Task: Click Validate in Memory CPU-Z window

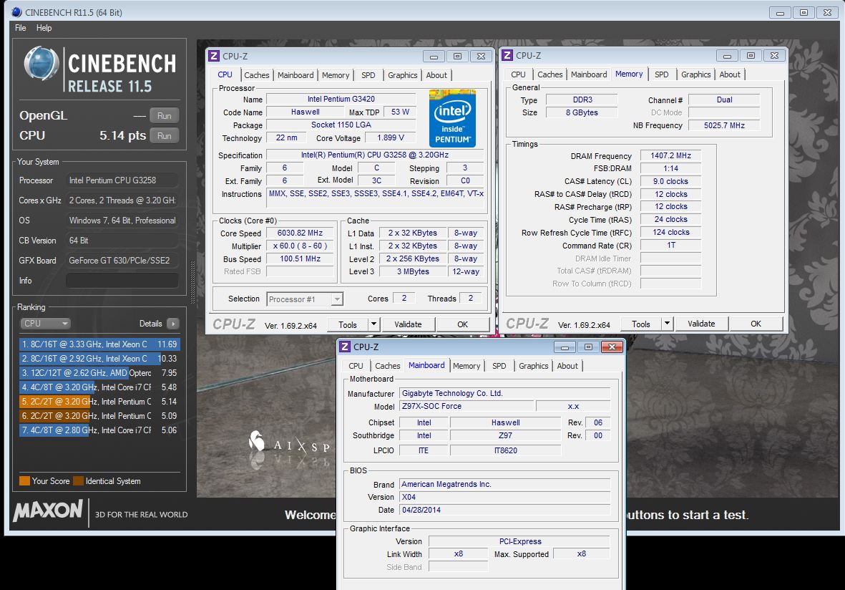Action: (x=701, y=324)
